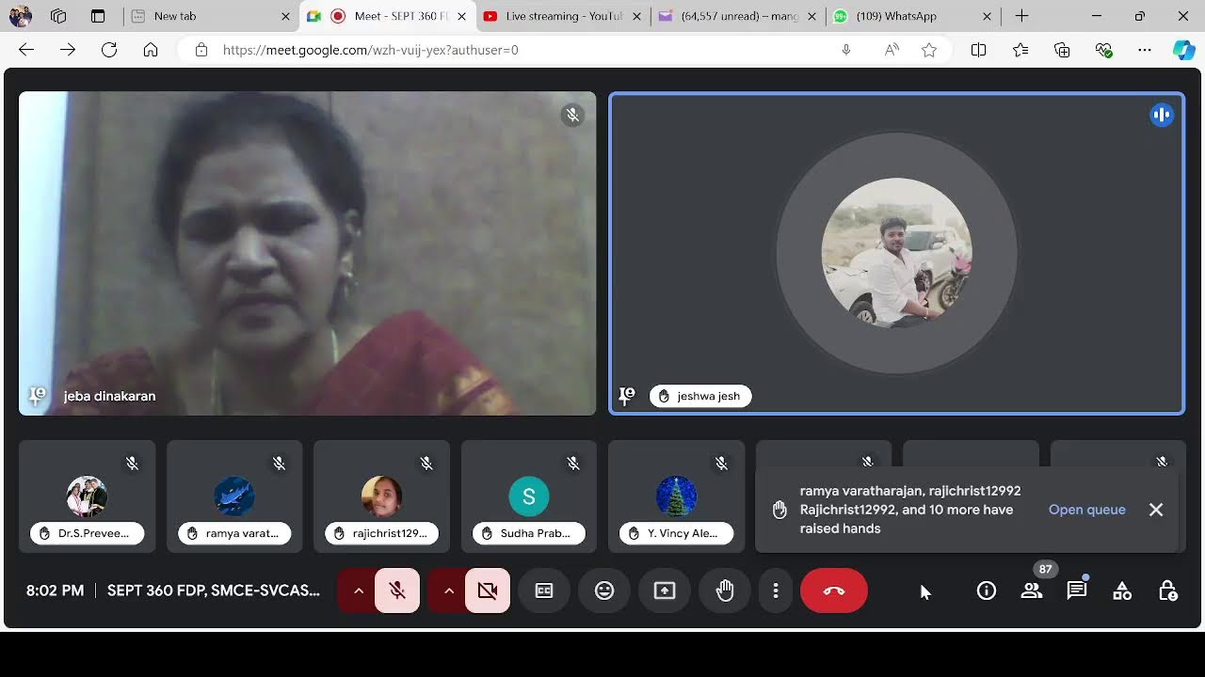Image resolution: width=1205 pixels, height=677 pixels.
Task: Switch to the (64,557 unread) mail tab
Action: (x=738, y=16)
